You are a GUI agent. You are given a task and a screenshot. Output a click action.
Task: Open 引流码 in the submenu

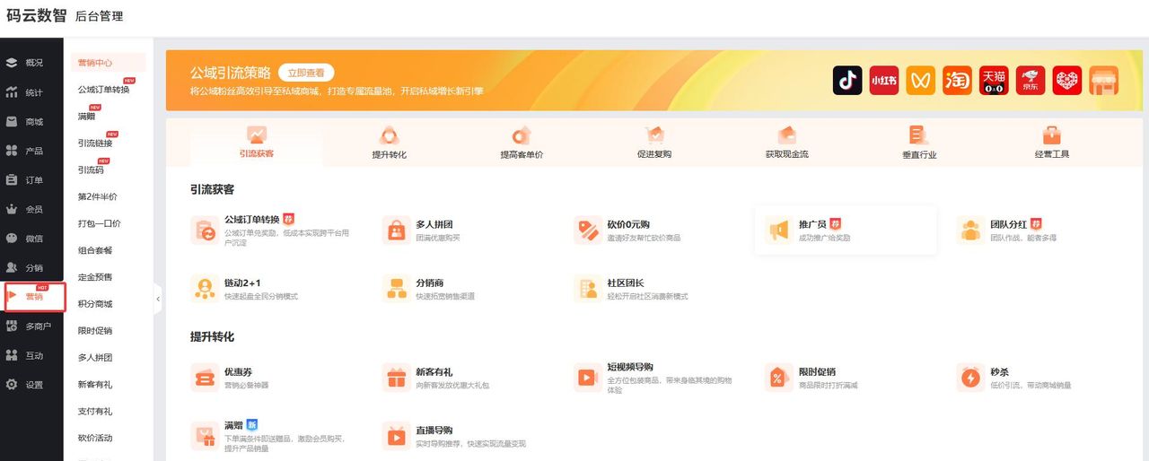(91, 170)
